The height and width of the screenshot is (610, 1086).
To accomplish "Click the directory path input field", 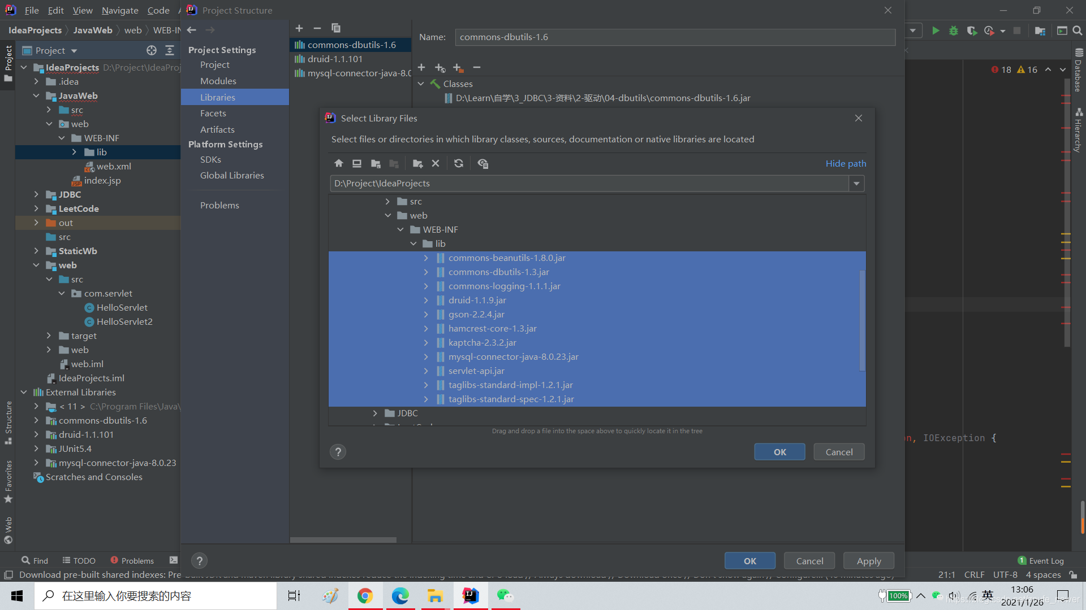I will tap(588, 184).
